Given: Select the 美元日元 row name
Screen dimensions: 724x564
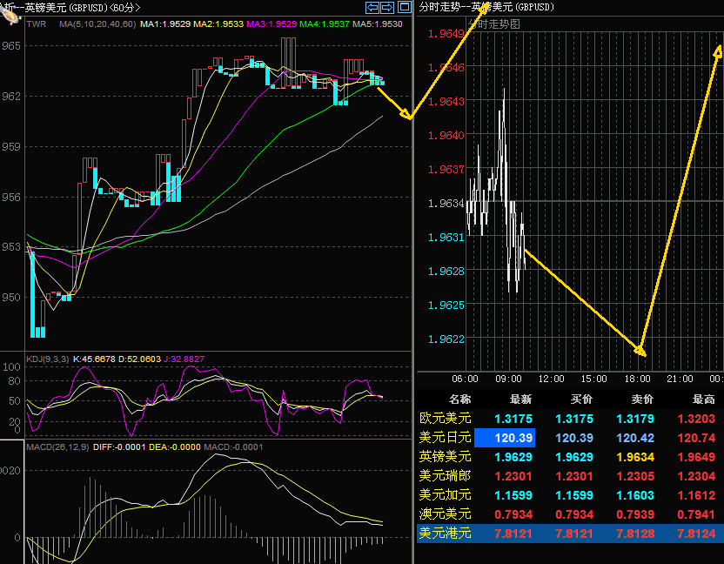Looking at the screenshot, I should click(x=445, y=437).
